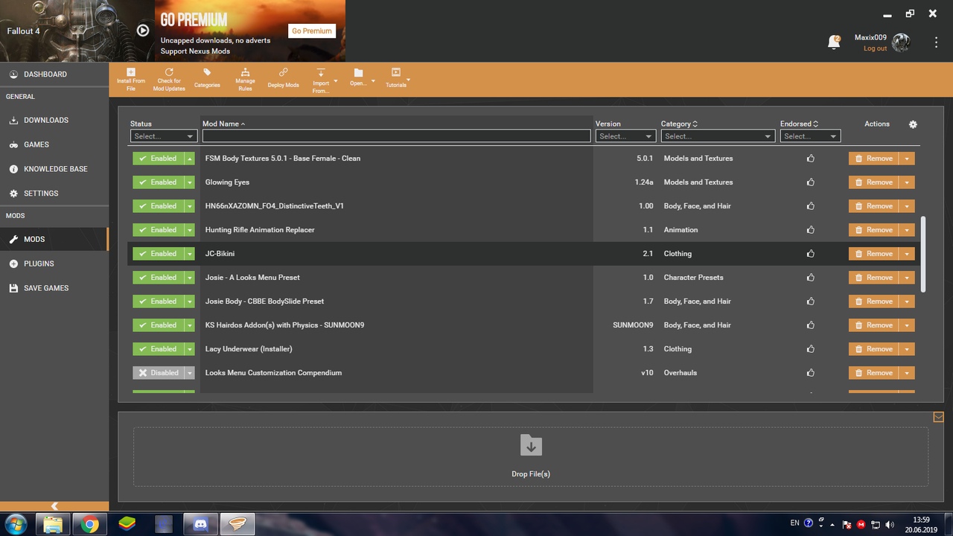Endorse the JC-Bikini mod

(x=811, y=254)
